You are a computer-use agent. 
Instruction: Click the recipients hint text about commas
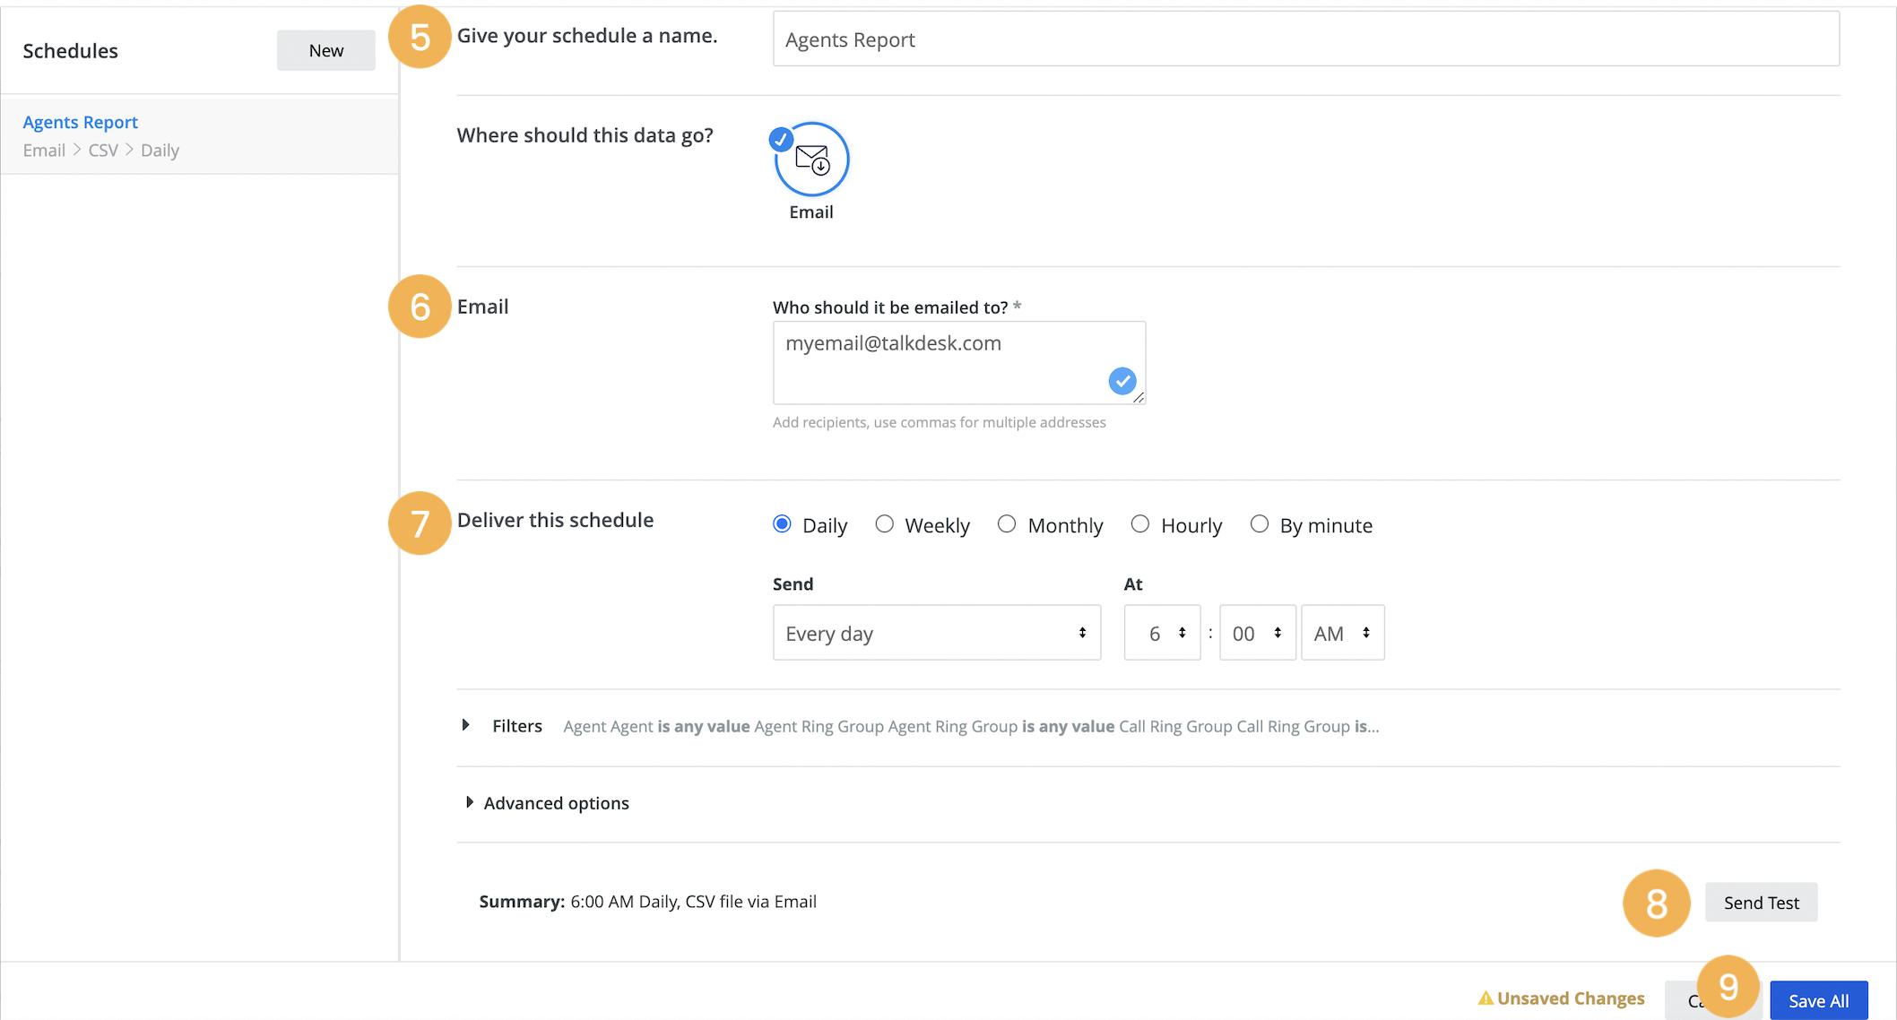point(940,422)
